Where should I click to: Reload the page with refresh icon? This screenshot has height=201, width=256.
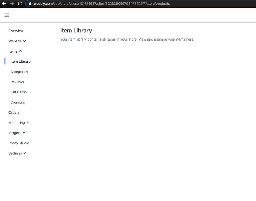20,4
